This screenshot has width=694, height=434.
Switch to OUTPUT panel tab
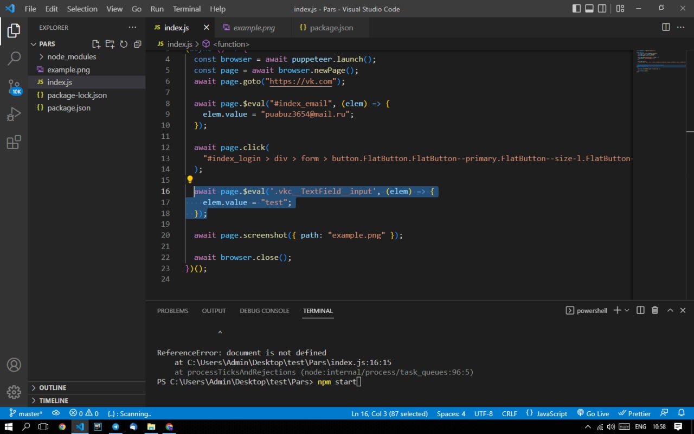tap(214, 311)
